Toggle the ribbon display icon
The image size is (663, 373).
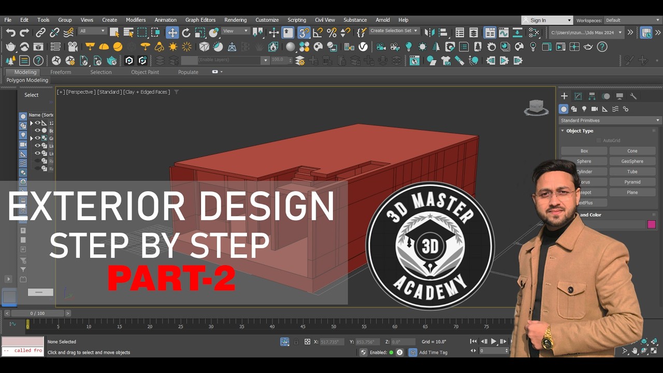pos(490,33)
